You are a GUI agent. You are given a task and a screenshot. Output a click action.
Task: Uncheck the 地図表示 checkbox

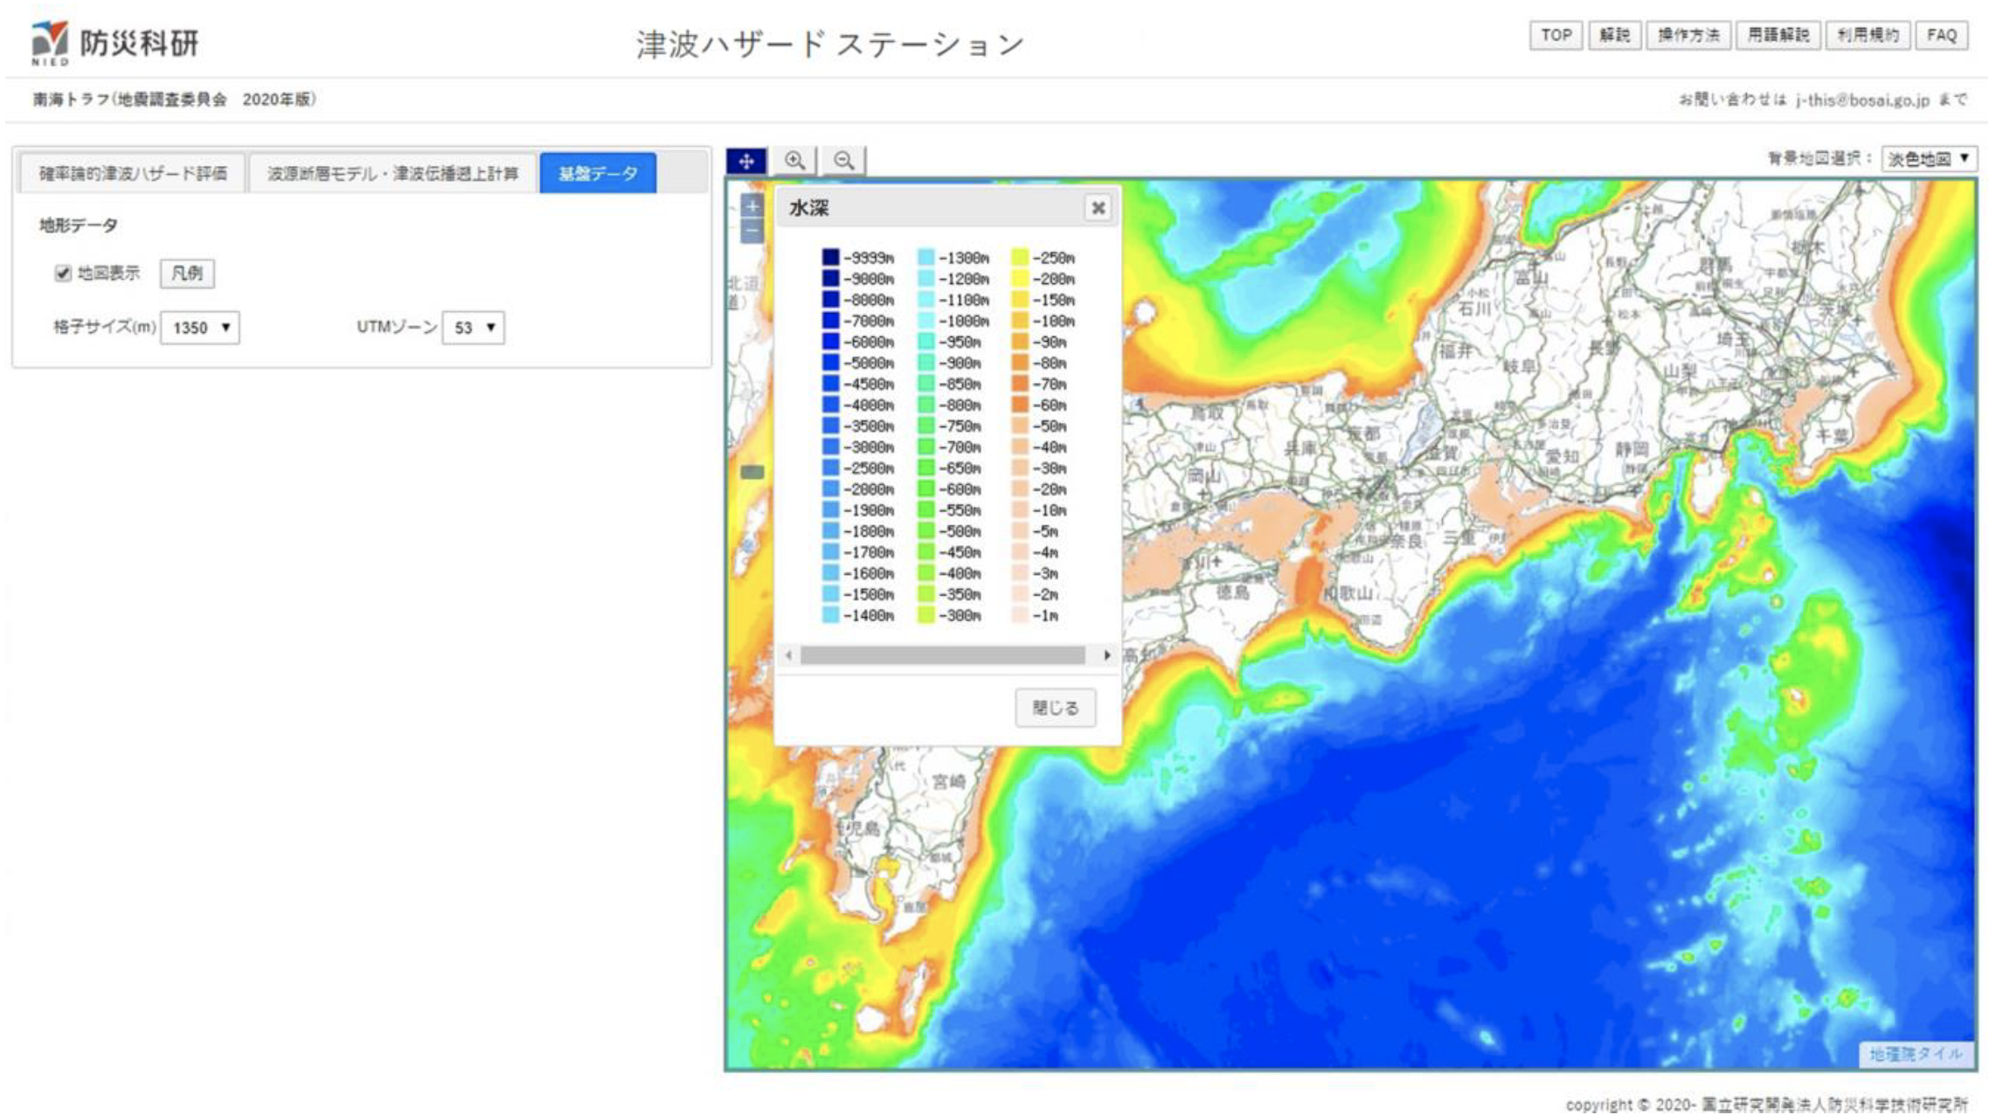(x=63, y=274)
